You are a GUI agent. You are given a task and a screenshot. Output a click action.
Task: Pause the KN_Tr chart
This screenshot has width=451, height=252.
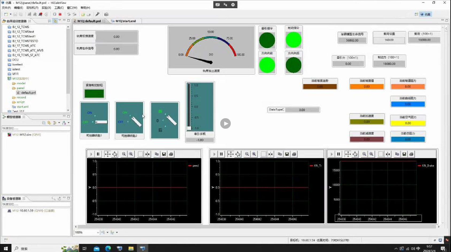(x=221, y=154)
